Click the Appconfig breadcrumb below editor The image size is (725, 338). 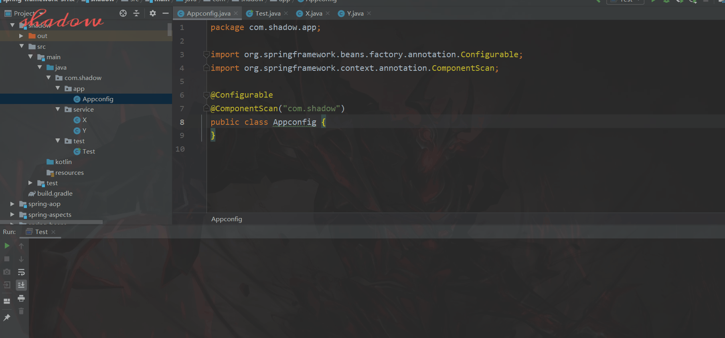227,219
